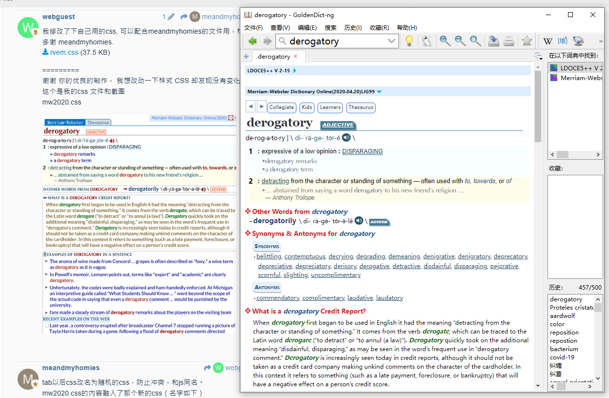The width and height of the screenshot is (609, 398).
Task: Open the mw2020 screenshot thumbnail in forum
Action: [140, 224]
